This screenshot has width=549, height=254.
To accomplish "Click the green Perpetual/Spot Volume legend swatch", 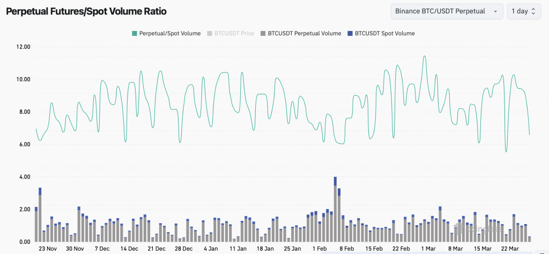I will (x=135, y=33).
